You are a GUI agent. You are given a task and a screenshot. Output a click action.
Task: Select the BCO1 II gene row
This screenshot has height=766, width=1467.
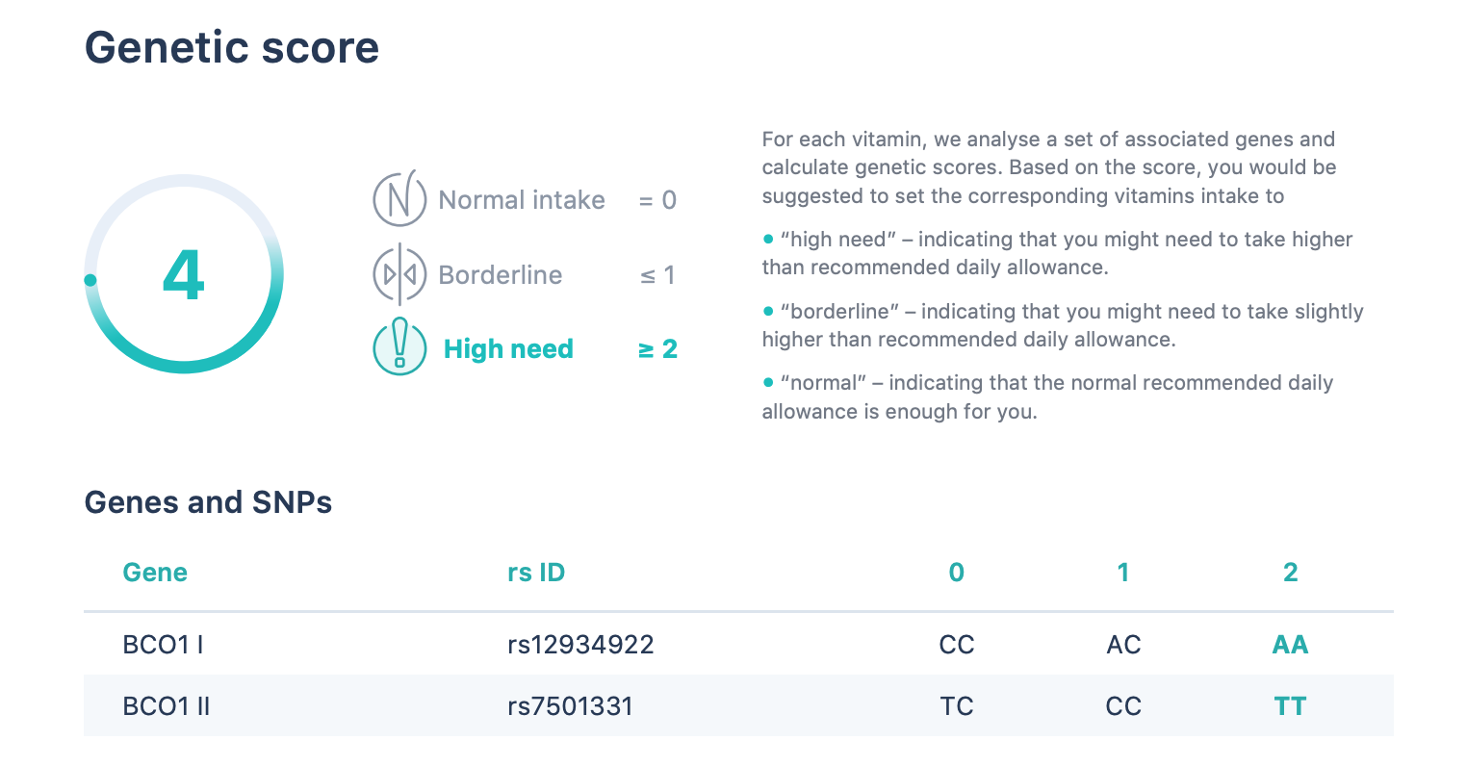coord(738,705)
